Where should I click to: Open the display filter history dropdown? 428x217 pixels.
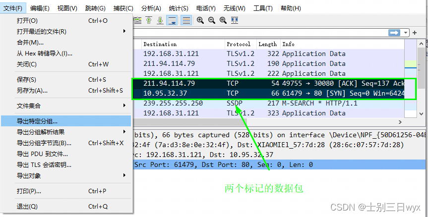pyautogui.click(x=406, y=33)
